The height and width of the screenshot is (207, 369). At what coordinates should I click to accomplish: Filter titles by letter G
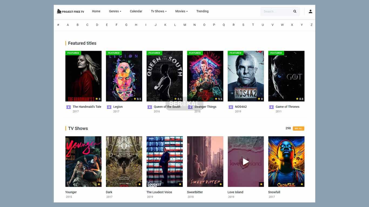[x=126, y=25]
